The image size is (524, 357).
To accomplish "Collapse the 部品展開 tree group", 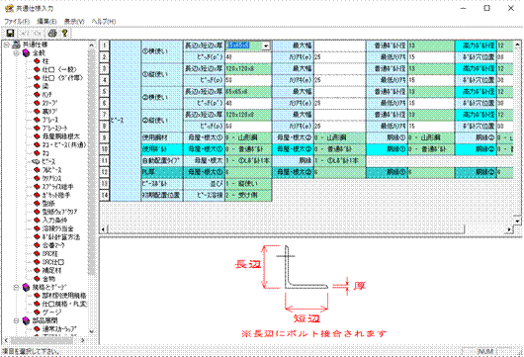I will pos(16,320).
